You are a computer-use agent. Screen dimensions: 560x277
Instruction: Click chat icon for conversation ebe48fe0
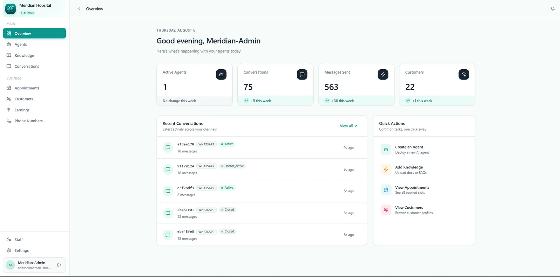168,235
